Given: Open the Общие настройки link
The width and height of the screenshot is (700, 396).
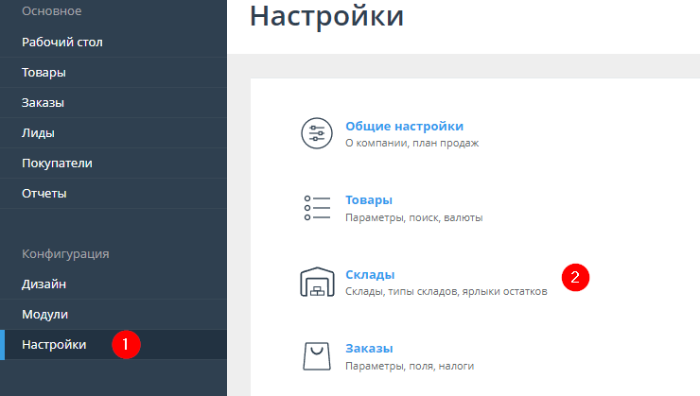Looking at the screenshot, I should pyautogui.click(x=404, y=126).
